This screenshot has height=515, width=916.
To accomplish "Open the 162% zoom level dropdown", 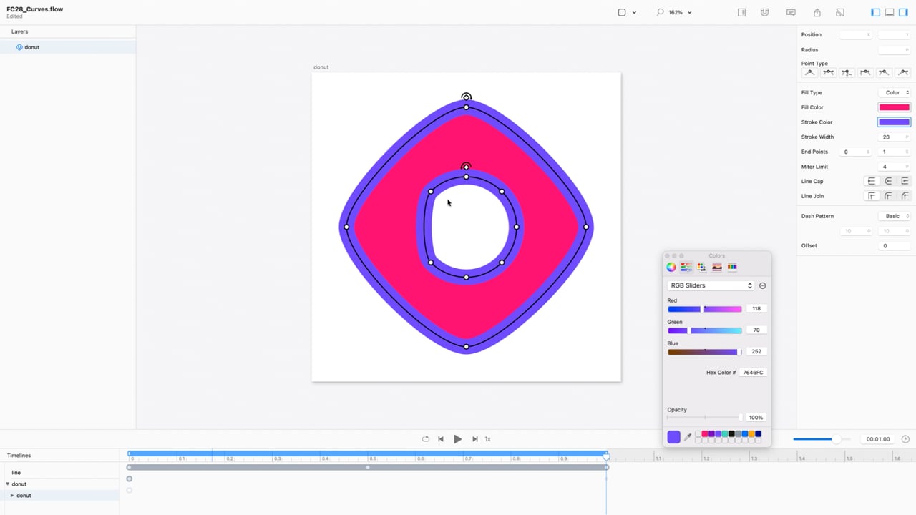I will [x=681, y=12].
